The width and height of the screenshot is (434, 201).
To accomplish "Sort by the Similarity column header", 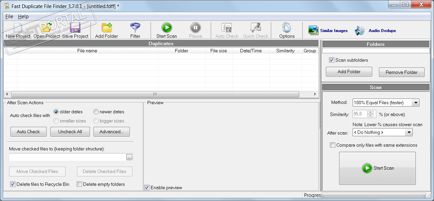I will point(285,51).
